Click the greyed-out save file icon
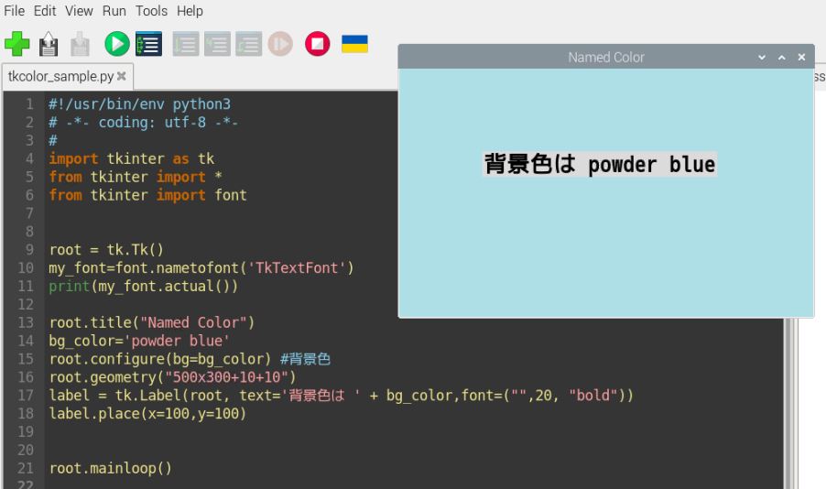 pyautogui.click(x=80, y=44)
